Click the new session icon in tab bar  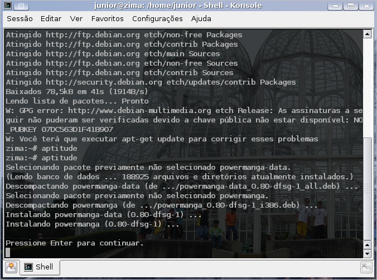click(11, 267)
